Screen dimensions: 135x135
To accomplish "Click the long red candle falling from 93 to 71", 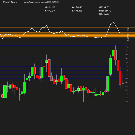I will point(49,68).
